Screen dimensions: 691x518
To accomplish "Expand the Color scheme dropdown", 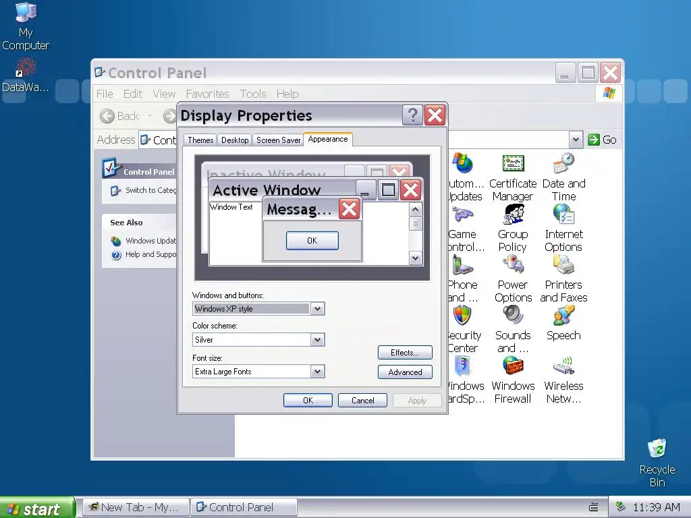I will (x=317, y=340).
